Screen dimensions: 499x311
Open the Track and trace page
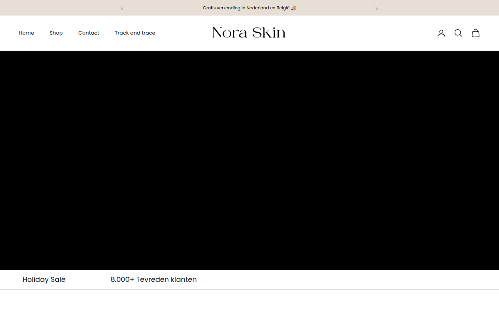(135, 33)
